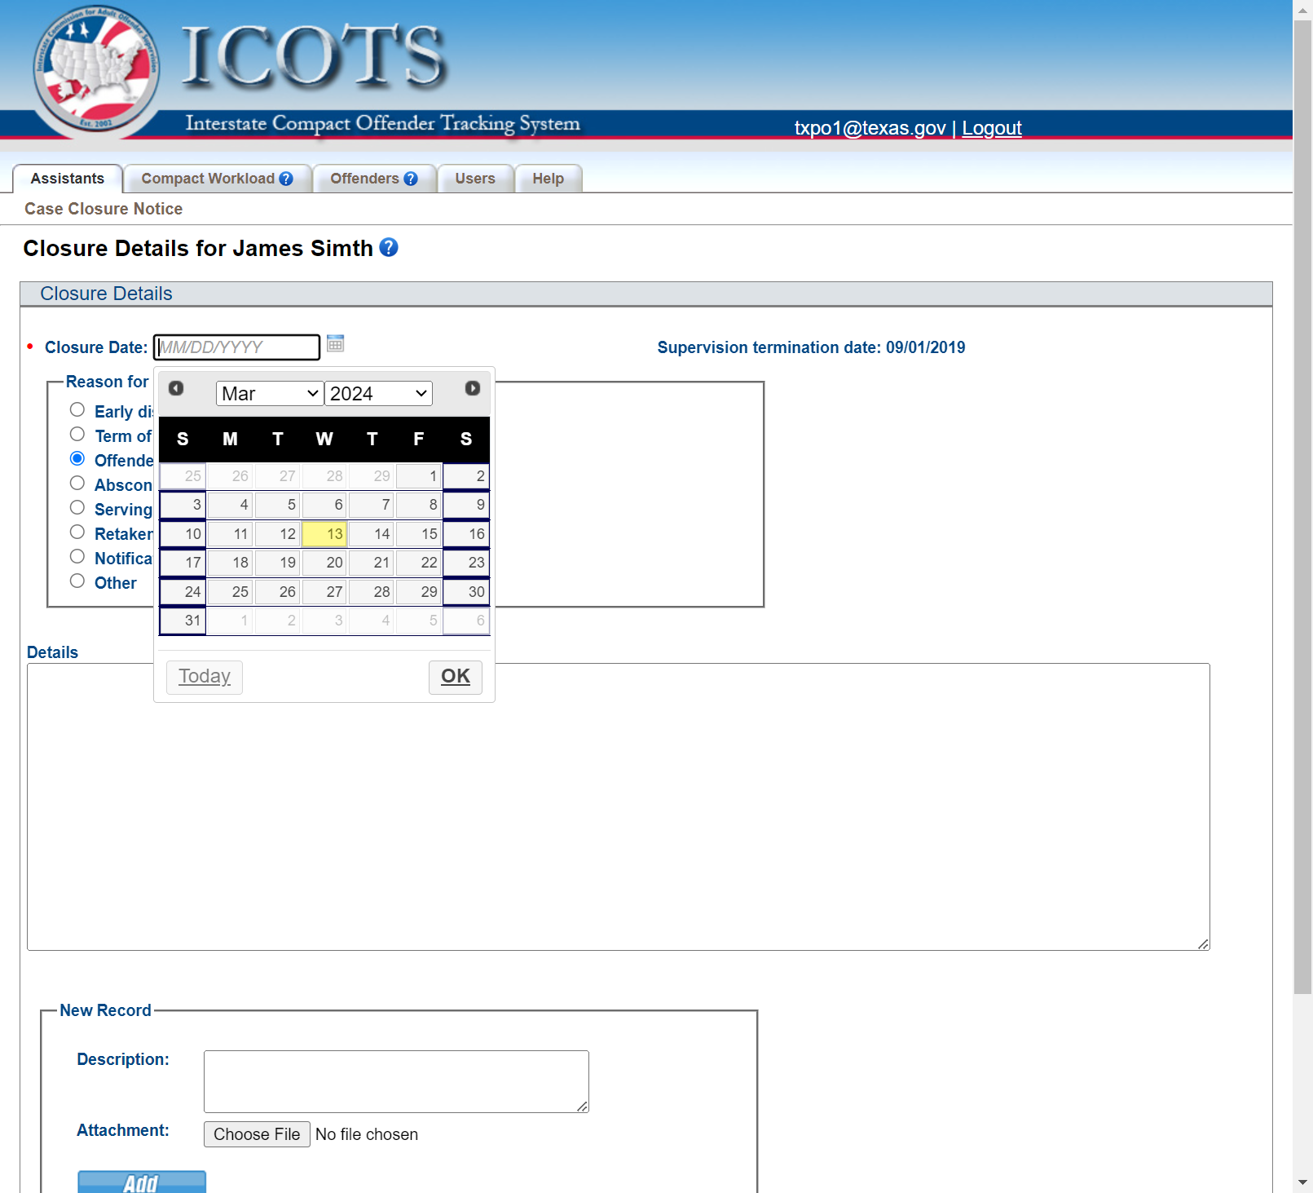Pick March 20 in the calendar
The height and width of the screenshot is (1193, 1313).
click(325, 563)
